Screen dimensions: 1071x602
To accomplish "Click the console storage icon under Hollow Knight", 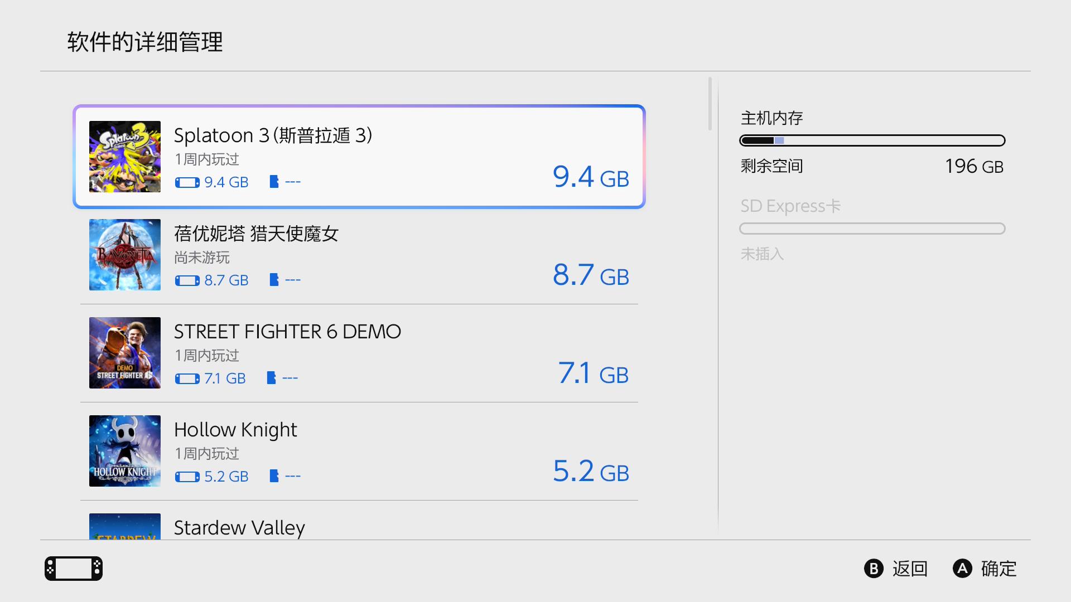I will click(187, 477).
